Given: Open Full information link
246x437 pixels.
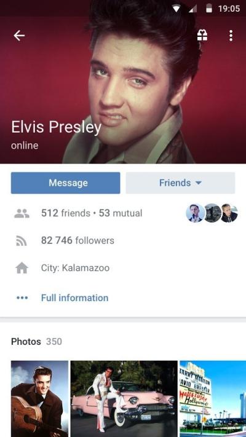Looking at the screenshot, I should (75, 298).
